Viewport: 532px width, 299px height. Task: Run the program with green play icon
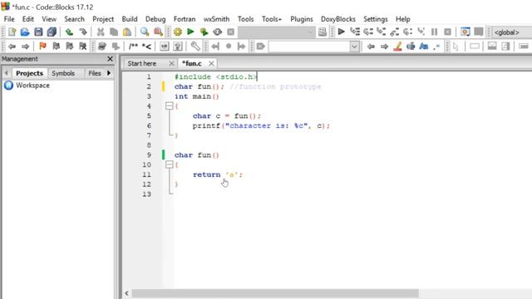coord(190,32)
